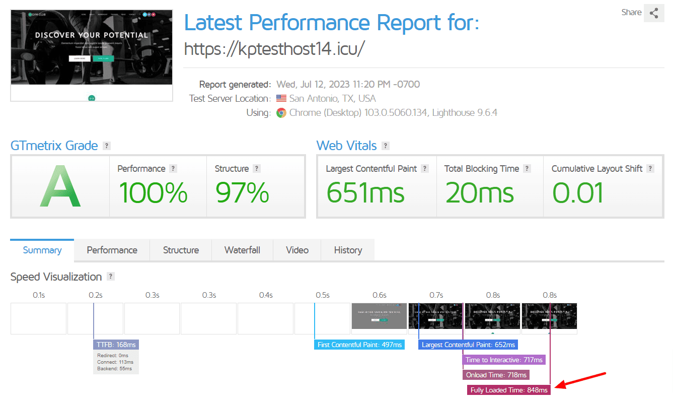Show help for Total Blocking Time
Viewport: 673px width, 403px height.
coord(527,169)
